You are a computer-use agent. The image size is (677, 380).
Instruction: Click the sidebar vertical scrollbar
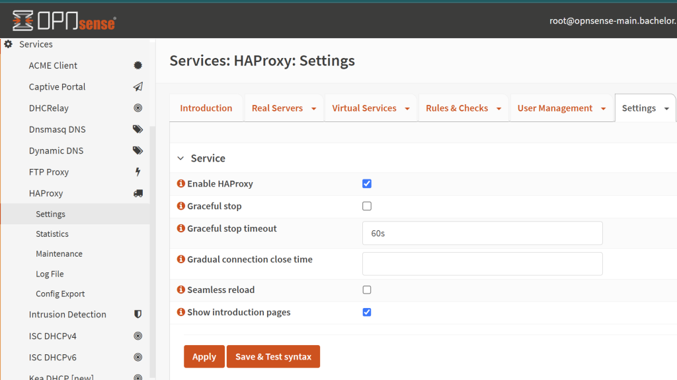coord(153,251)
